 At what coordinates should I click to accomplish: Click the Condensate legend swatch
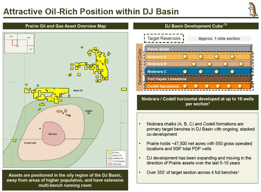[x=110, y=161]
